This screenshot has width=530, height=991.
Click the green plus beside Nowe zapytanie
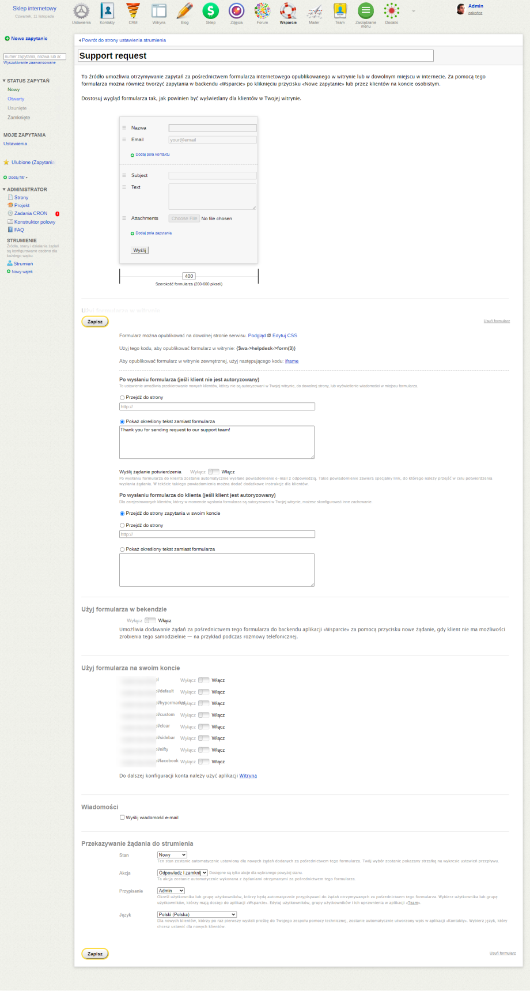click(x=7, y=39)
